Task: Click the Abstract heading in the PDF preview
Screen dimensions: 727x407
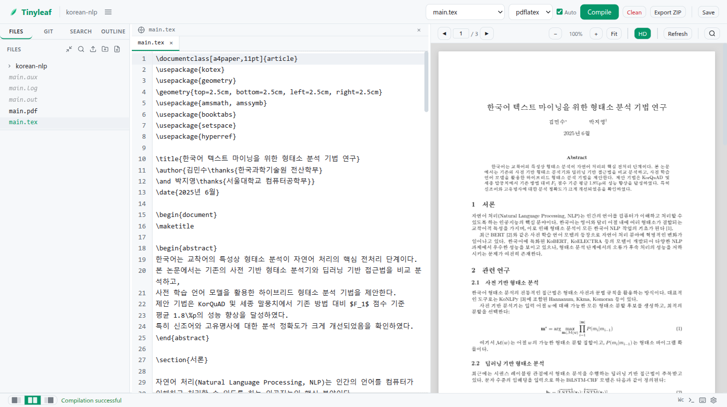Action: (577, 157)
